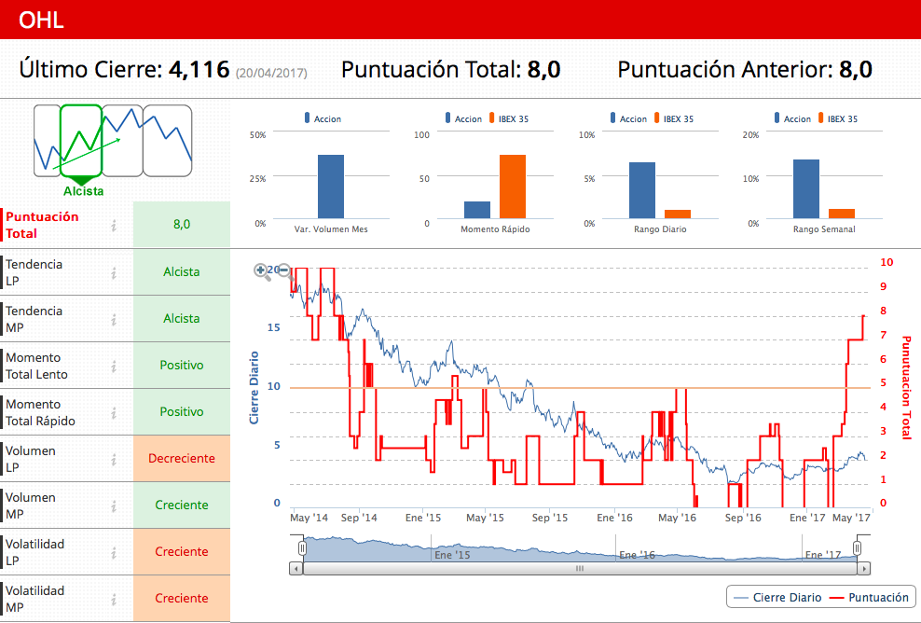Click the May '17 x-axis label
Screen dimensions: 921x623
851,518
